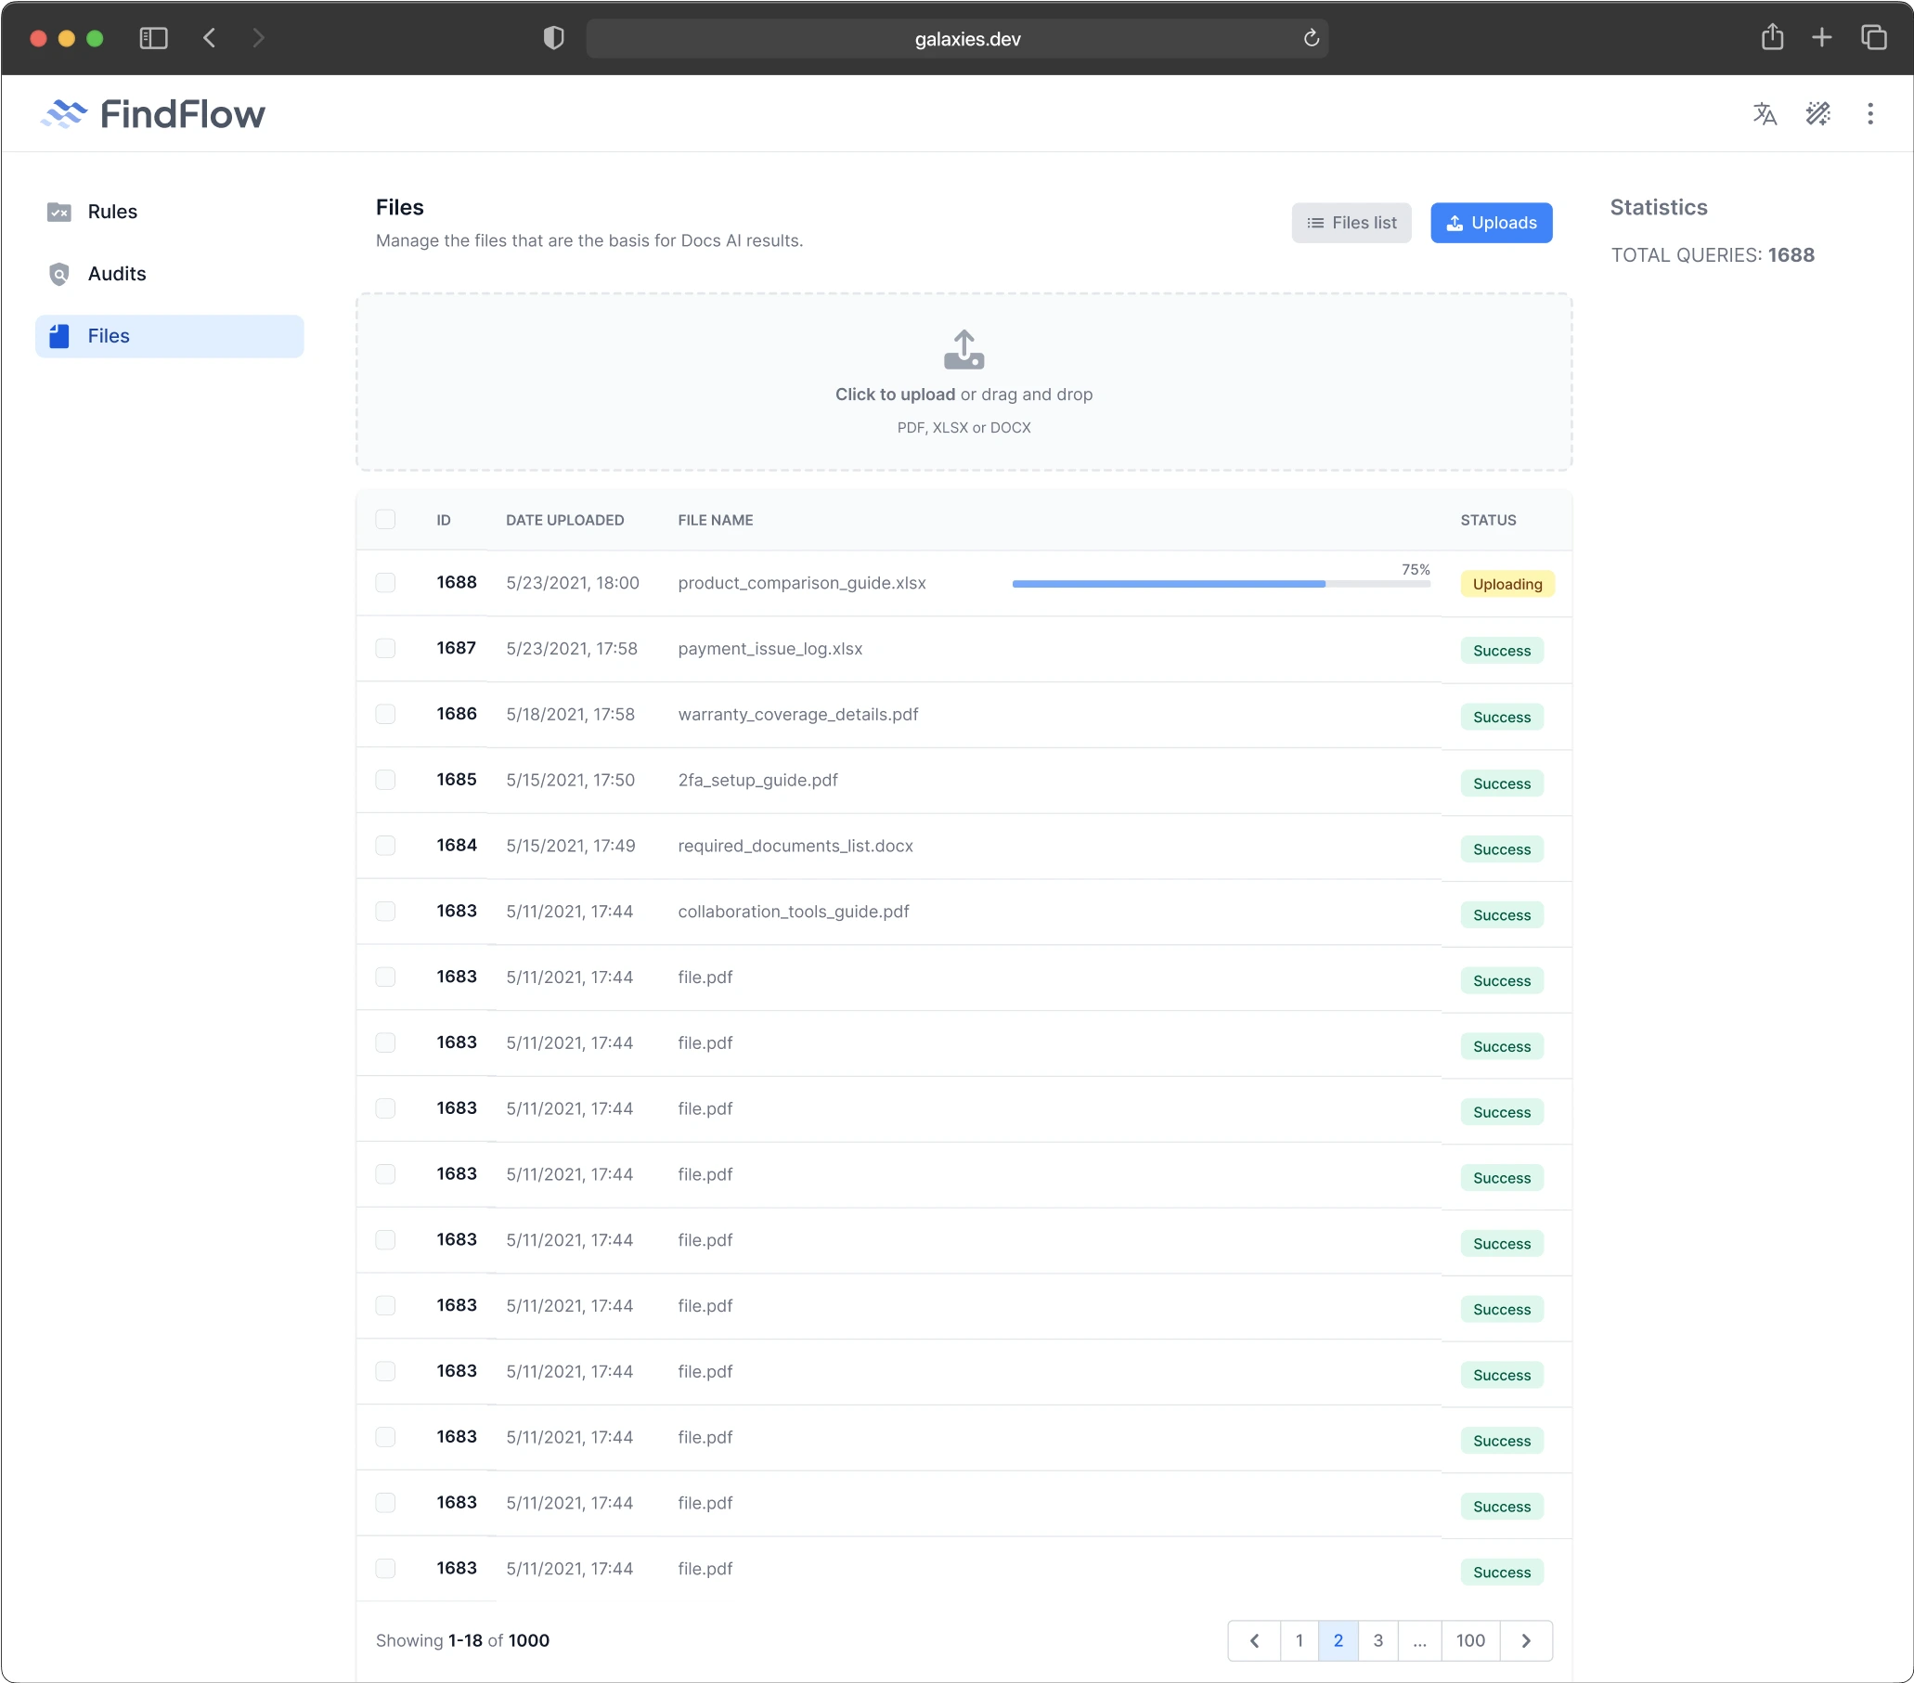Click the Safari share icon

tap(1772, 37)
